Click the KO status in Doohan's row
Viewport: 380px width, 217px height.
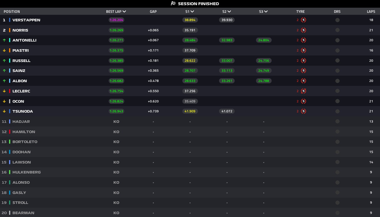click(116, 152)
